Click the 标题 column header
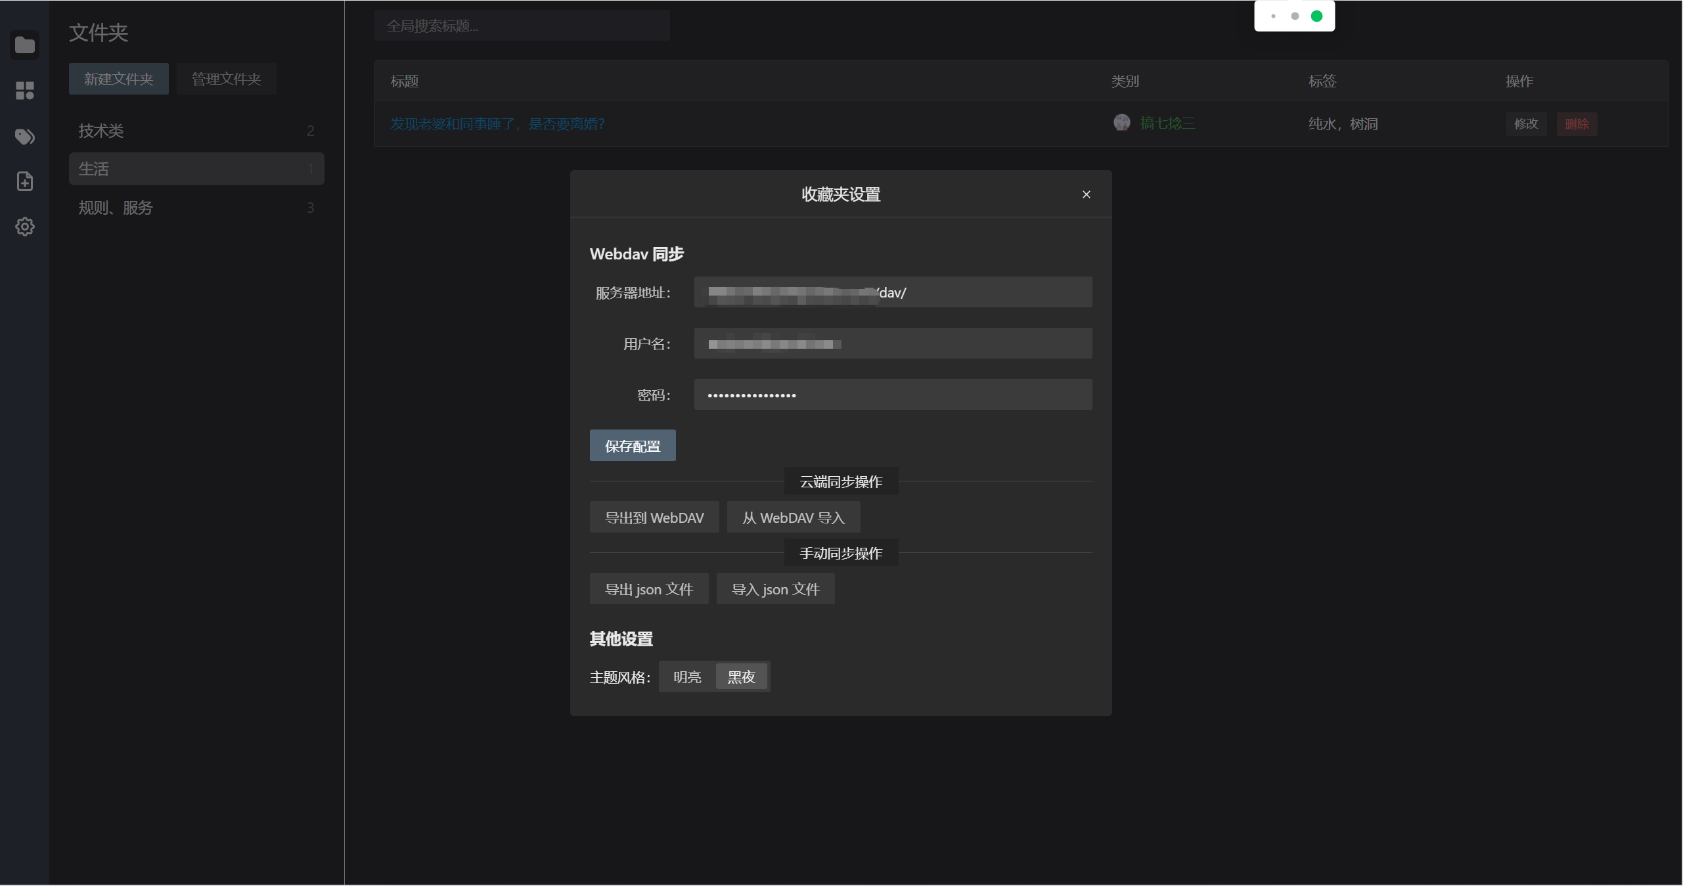This screenshot has width=1683, height=886. (x=405, y=81)
